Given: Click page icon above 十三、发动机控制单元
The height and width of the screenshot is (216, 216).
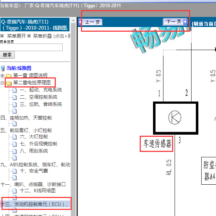Looking at the screenshot, I should [x=15, y=198].
